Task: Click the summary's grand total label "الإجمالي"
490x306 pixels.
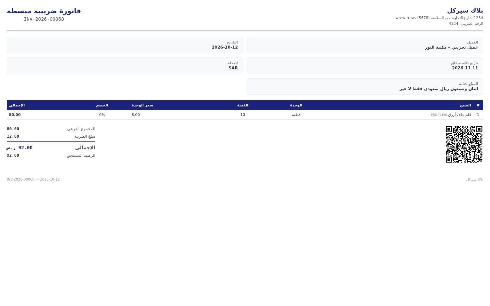Action: [x=85, y=148]
